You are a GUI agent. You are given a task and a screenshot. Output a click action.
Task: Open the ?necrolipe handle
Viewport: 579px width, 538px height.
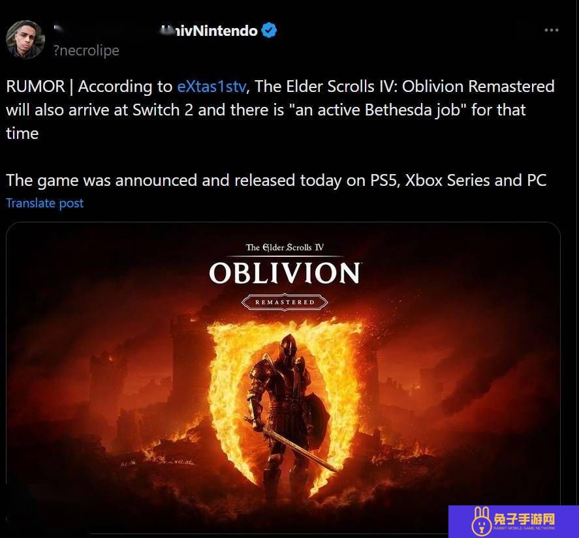tap(86, 51)
